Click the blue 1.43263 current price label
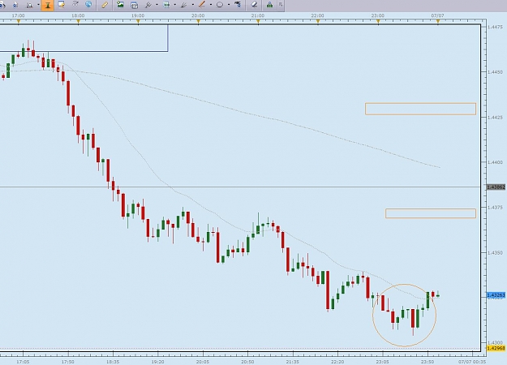Viewport: 507px width, 365px height. 496,295
